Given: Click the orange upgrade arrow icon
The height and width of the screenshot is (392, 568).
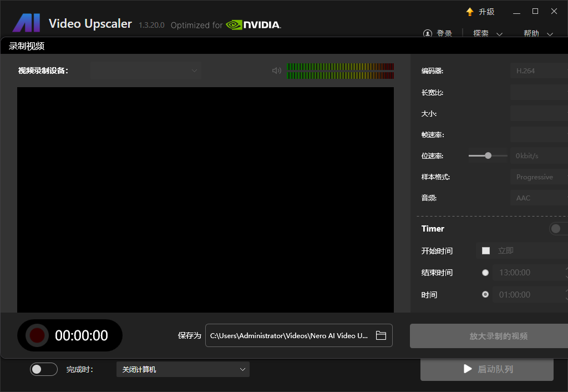Looking at the screenshot, I should (470, 12).
